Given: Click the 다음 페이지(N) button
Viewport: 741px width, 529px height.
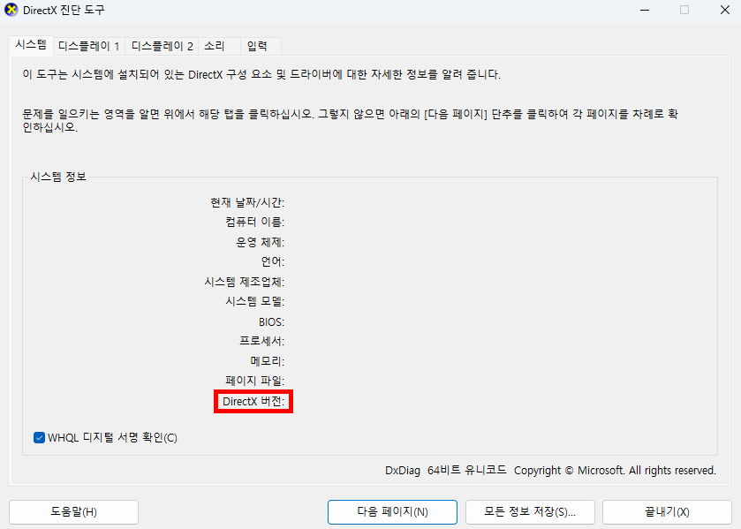Looking at the screenshot, I should 392,512.
